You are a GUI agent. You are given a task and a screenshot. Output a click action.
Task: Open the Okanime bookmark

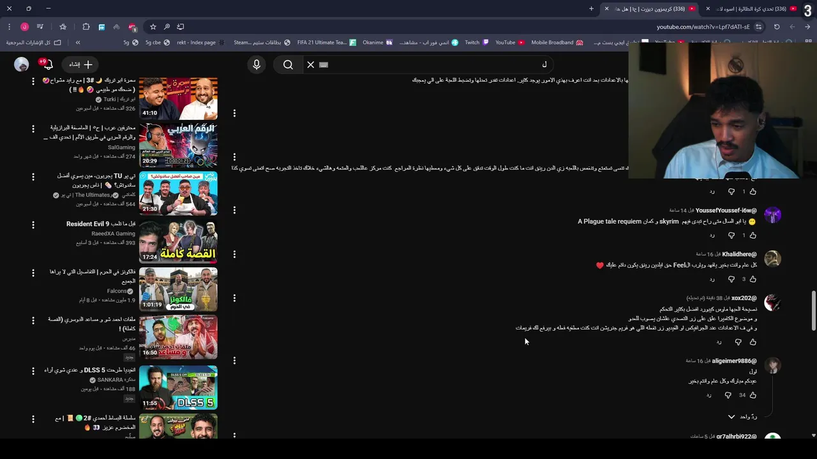(x=377, y=43)
